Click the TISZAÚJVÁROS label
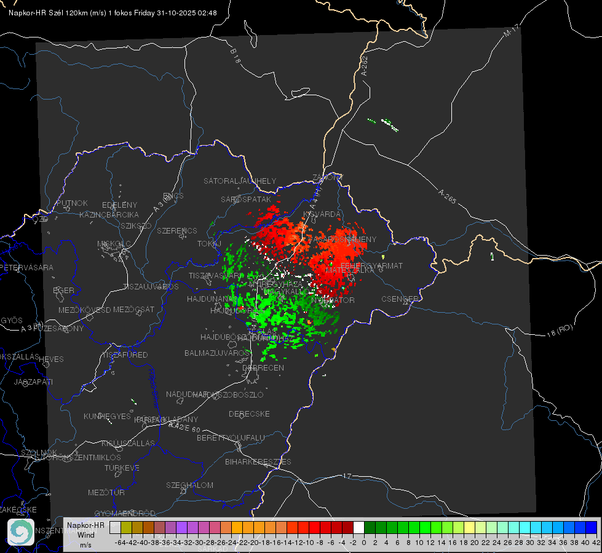Image resolution: width=602 pixels, height=553 pixels. pos(151,287)
